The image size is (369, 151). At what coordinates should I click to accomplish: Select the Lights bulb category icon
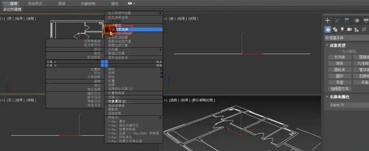(x=342, y=29)
